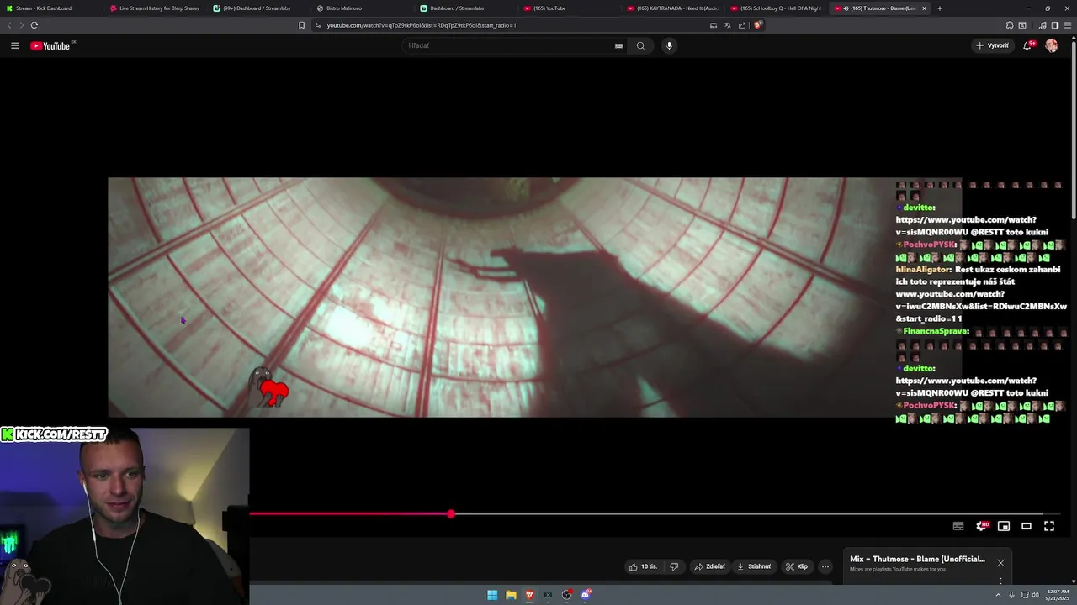The width and height of the screenshot is (1077, 605).
Task: Toggle the browser sidebar panel
Action: click(x=1055, y=25)
